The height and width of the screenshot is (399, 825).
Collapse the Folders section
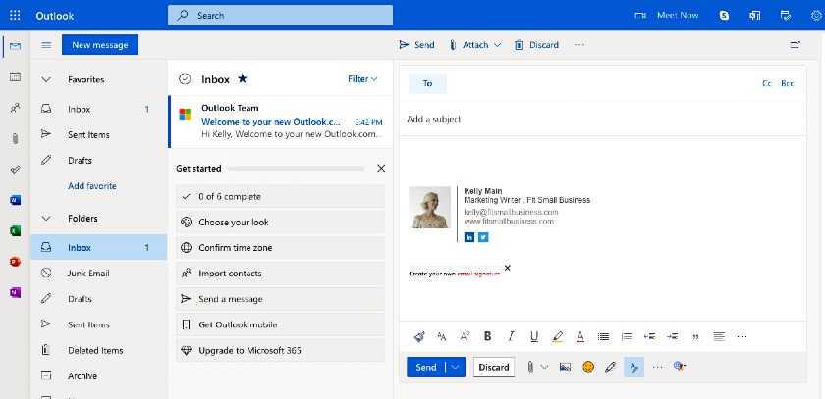pyautogui.click(x=46, y=219)
